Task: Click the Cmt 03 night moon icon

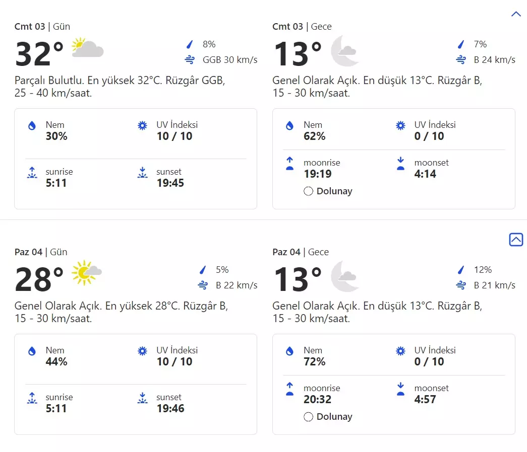Action: (345, 50)
